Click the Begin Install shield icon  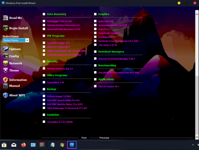coord(5,28)
